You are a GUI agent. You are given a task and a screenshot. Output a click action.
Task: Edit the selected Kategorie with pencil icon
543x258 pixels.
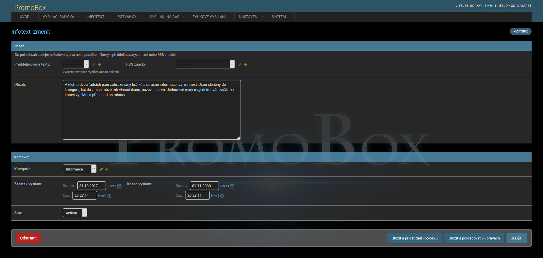tap(101, 169)
